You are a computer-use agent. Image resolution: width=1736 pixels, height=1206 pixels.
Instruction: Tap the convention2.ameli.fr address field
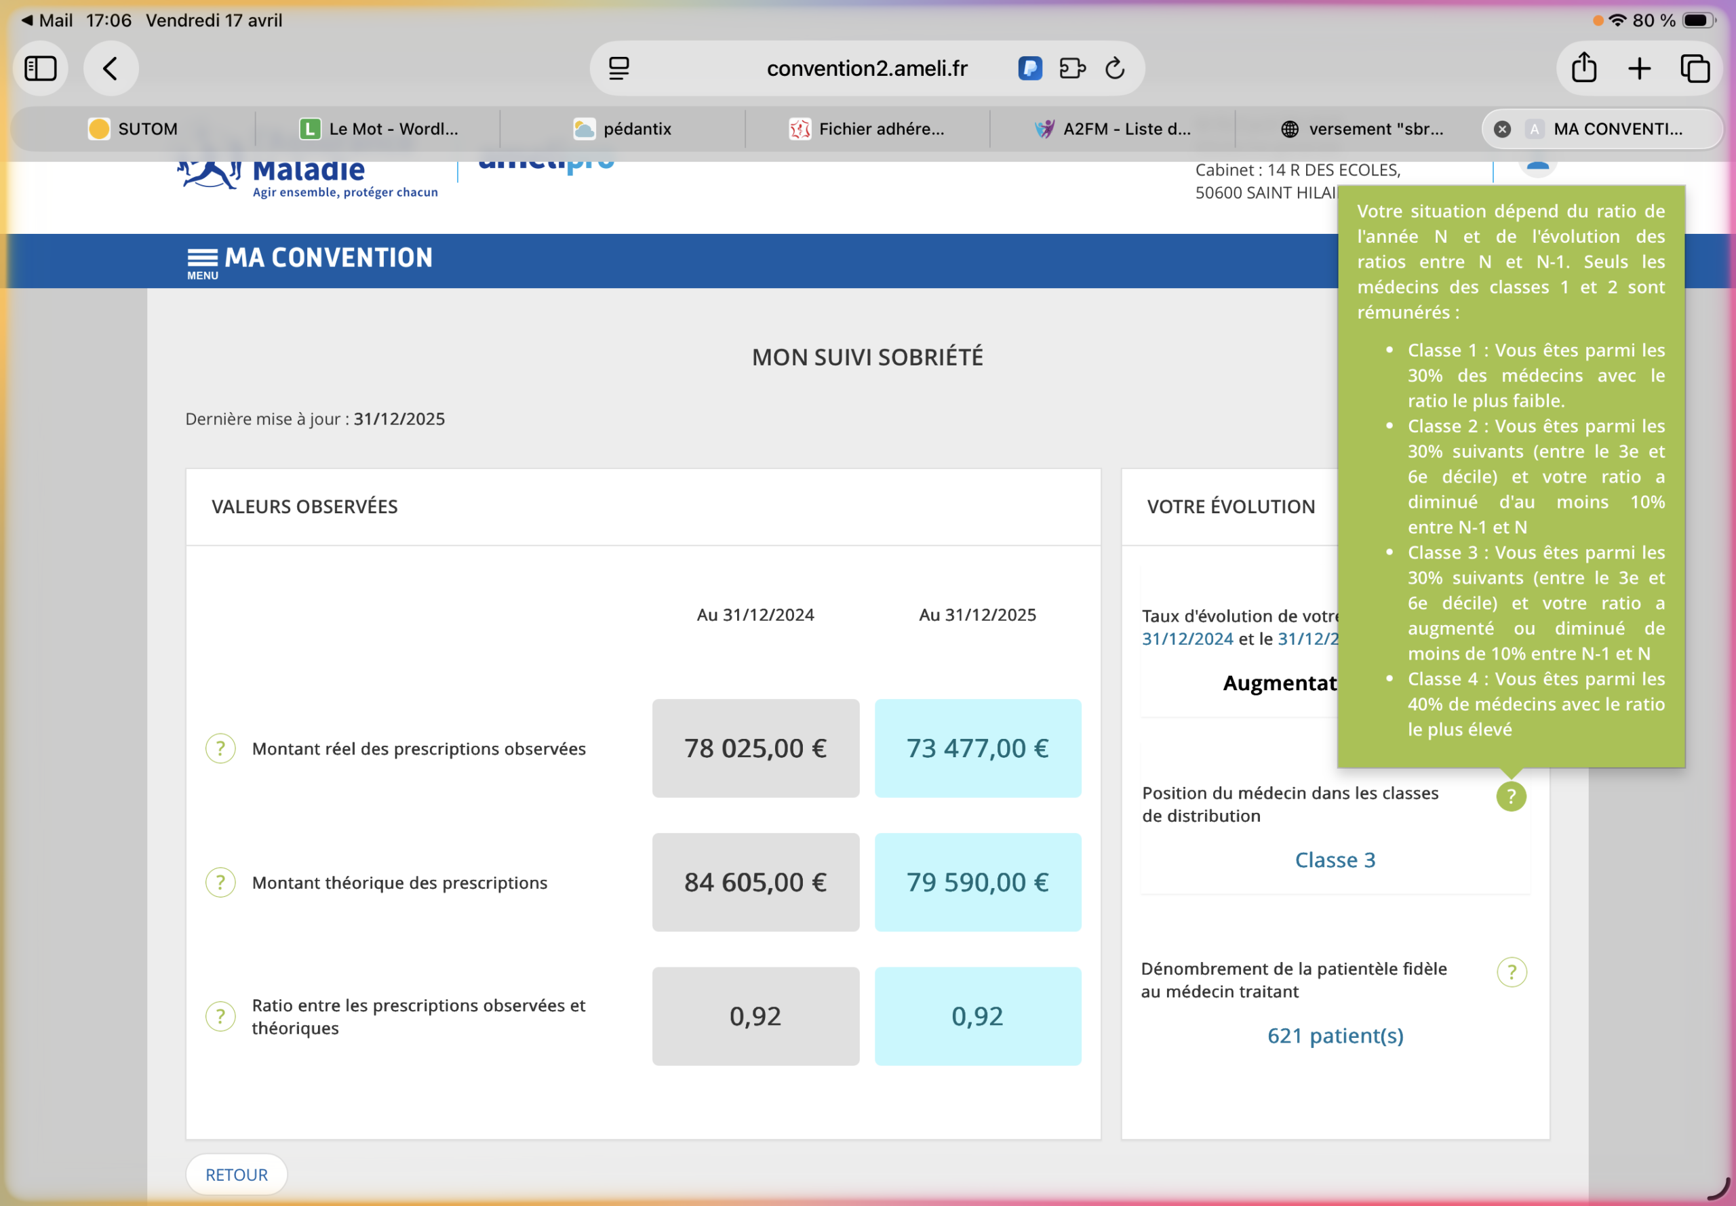pos(866,68)
